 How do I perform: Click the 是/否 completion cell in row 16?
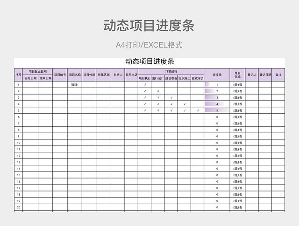[x=238, y=181]
